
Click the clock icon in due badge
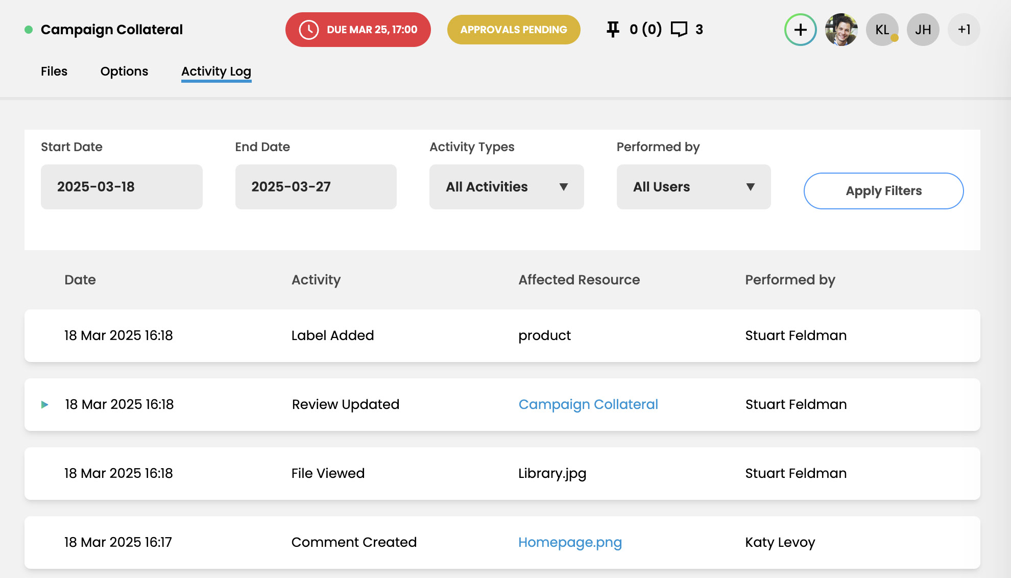click(x=308, y=30)
